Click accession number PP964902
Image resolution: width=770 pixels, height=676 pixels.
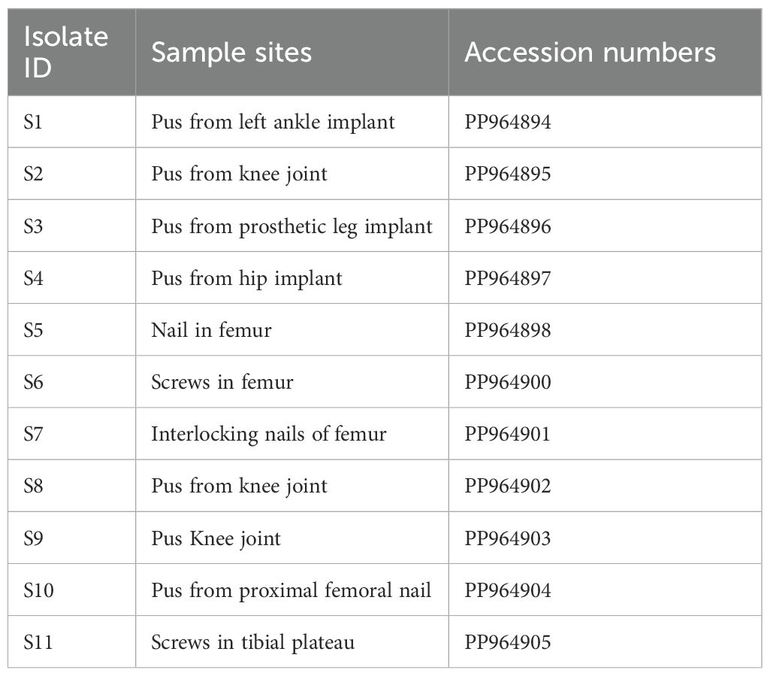click(x=605, y=486)
